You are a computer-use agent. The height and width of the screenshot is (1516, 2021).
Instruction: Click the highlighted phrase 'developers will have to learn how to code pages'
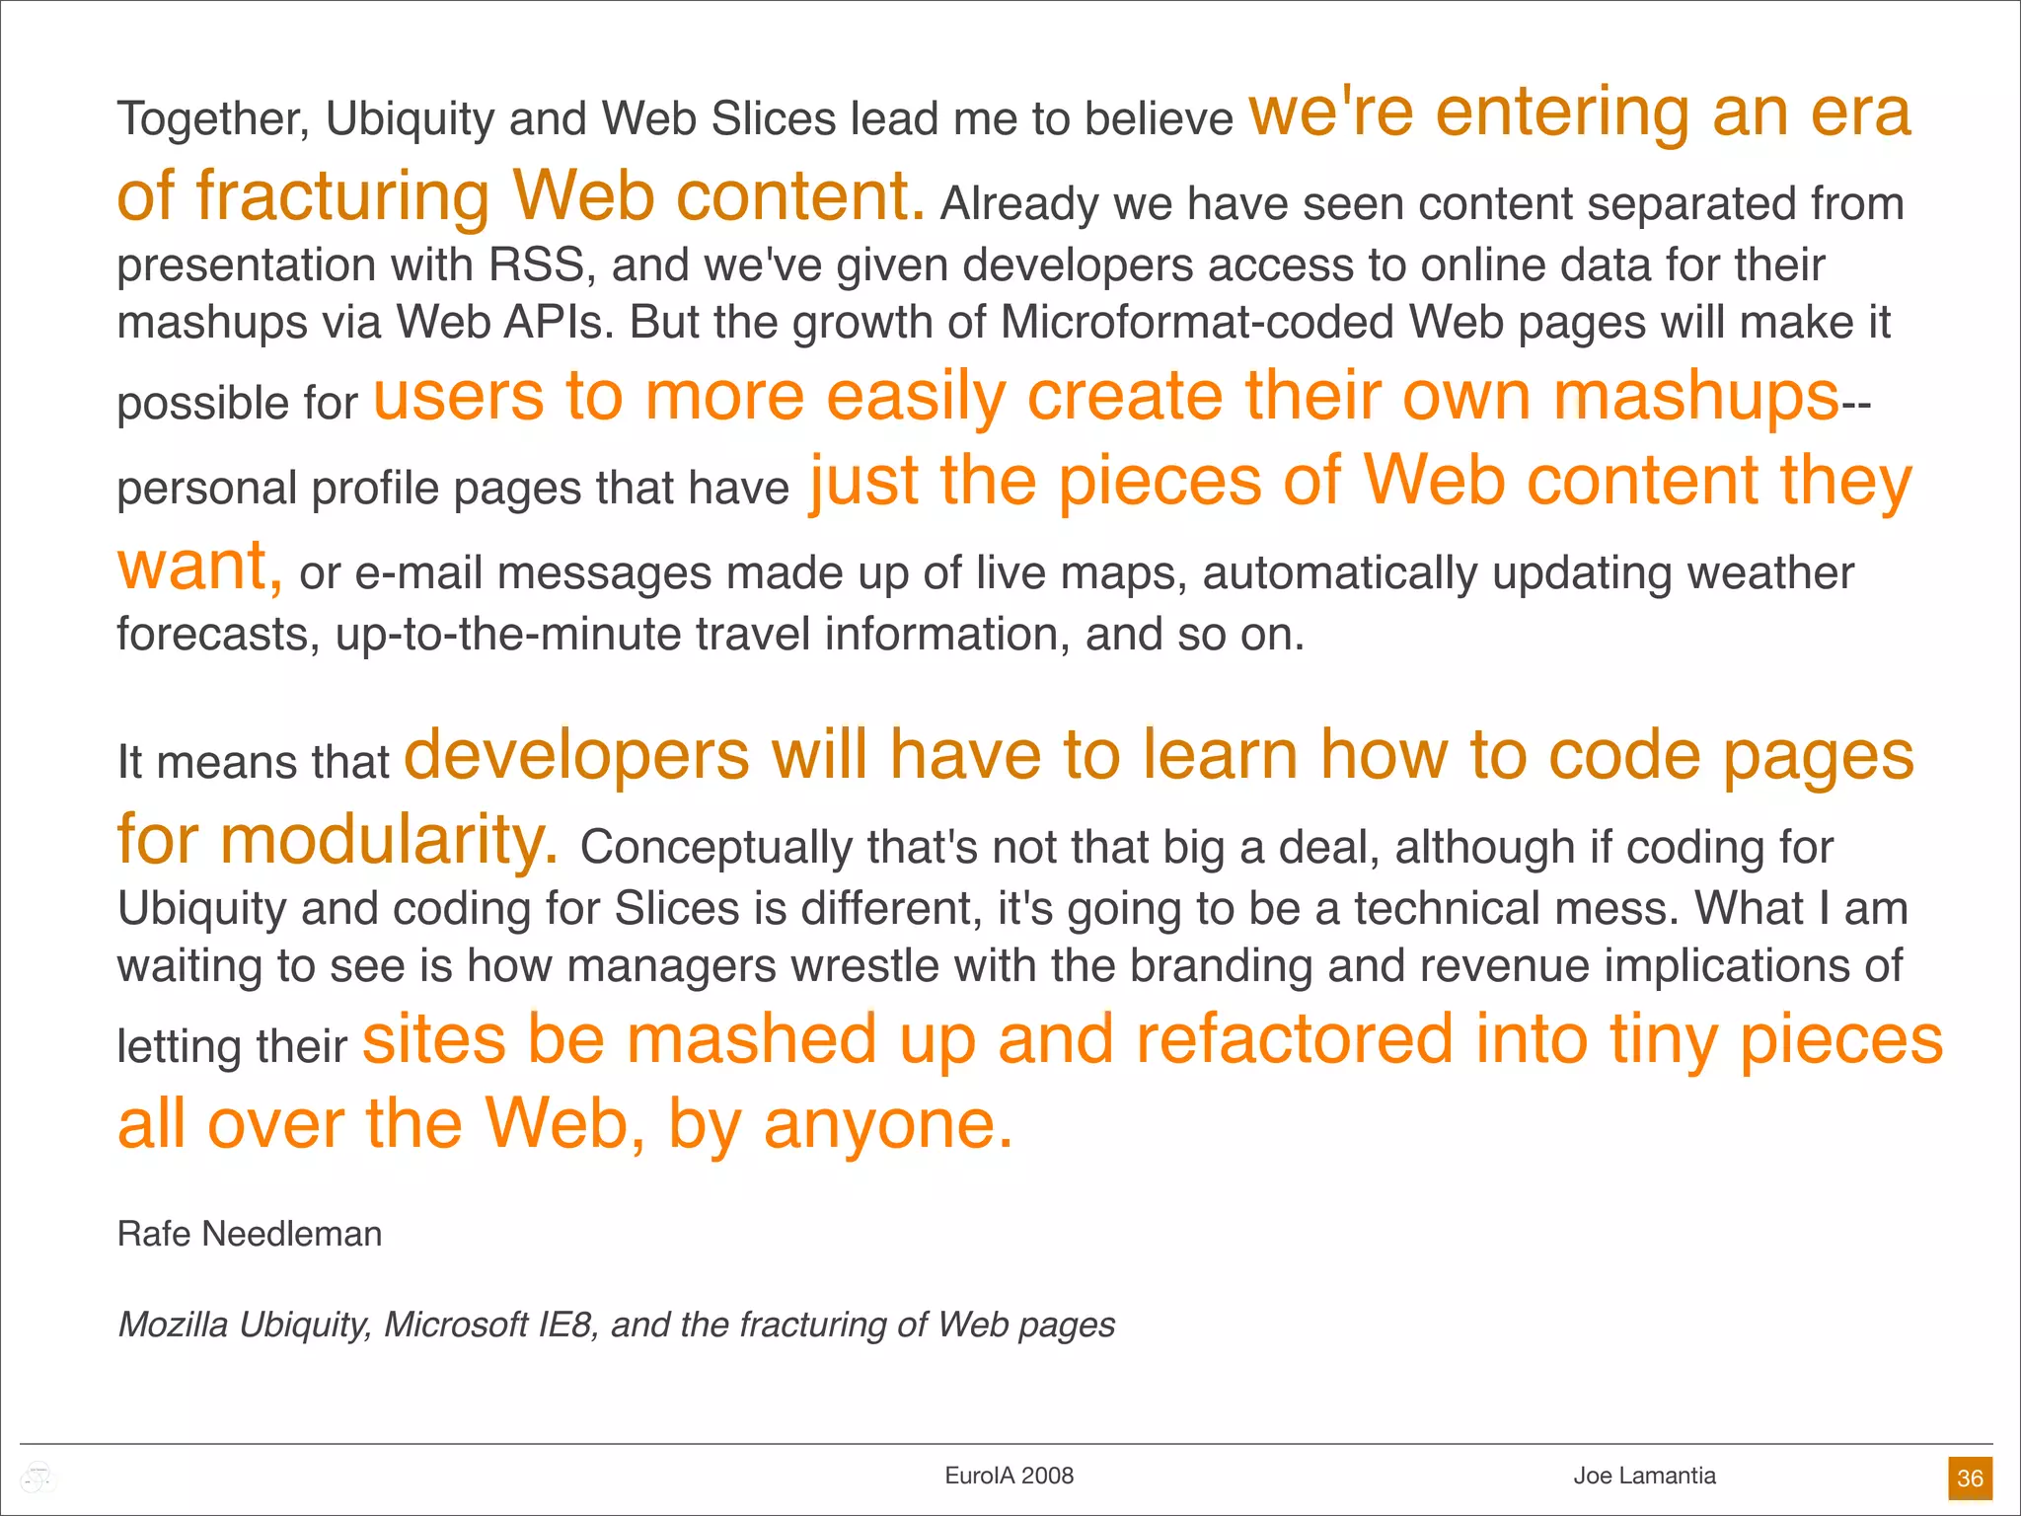(1160, 755)
